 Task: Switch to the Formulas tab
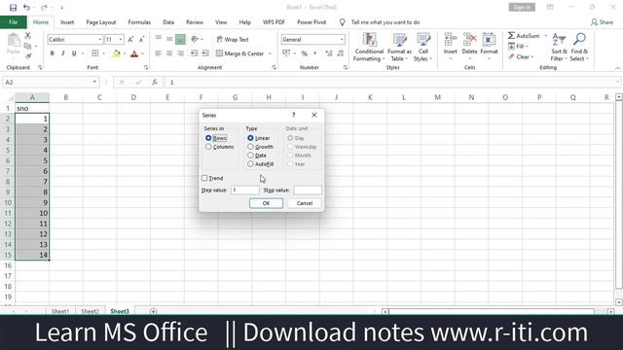pyautogui.click(x=139, y=22)
